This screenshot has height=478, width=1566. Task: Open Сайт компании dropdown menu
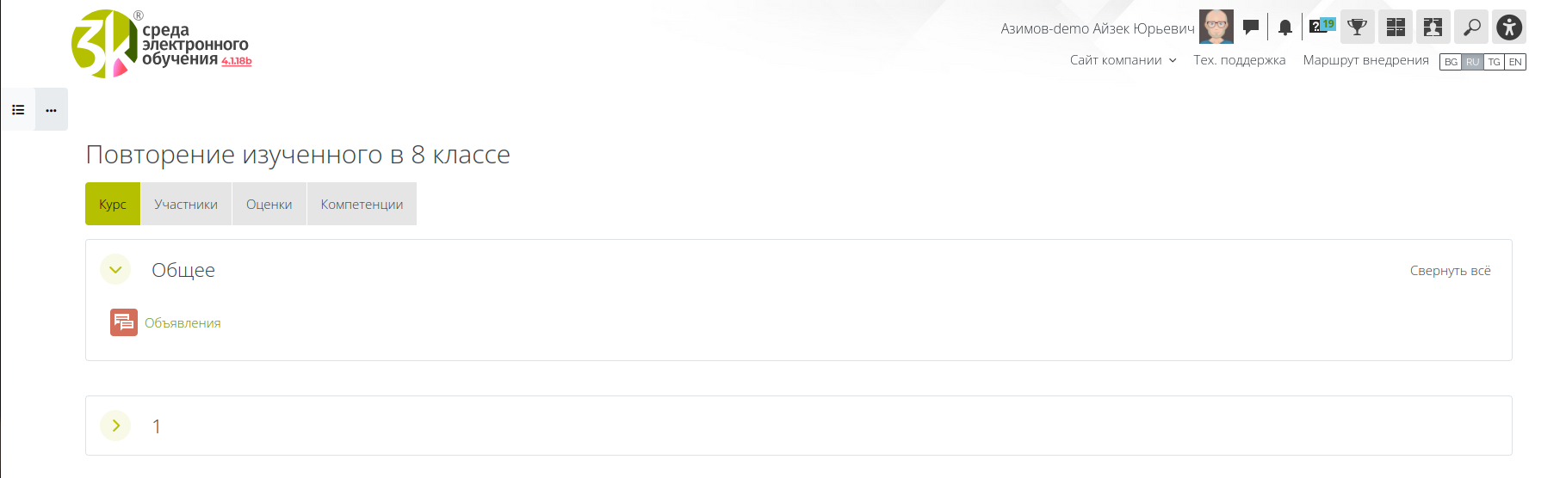pyautogui.click(x=1123, y=60)
